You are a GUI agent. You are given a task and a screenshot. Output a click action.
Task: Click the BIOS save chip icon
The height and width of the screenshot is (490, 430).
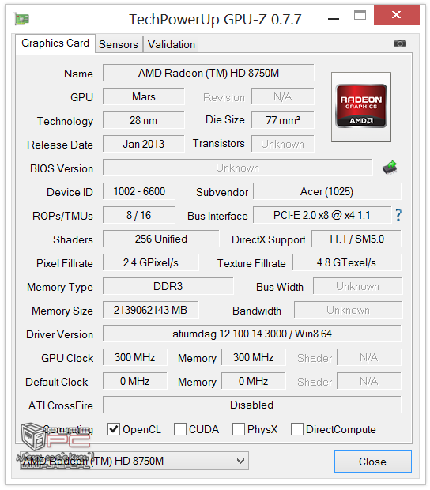390,168
